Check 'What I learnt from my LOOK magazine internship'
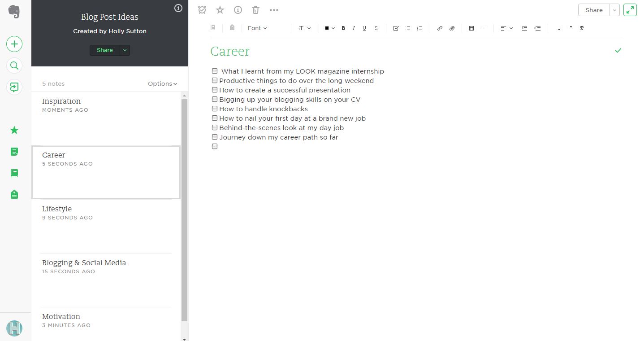The height and width of the screenshot is (341, 640). pyautogui.click(x=215, y=71)
